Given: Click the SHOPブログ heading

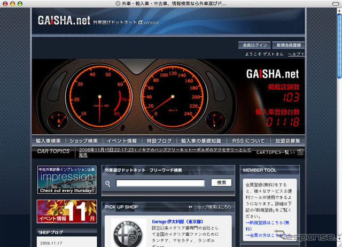Looking at the screenshot, I should click(x=51, y=233).
